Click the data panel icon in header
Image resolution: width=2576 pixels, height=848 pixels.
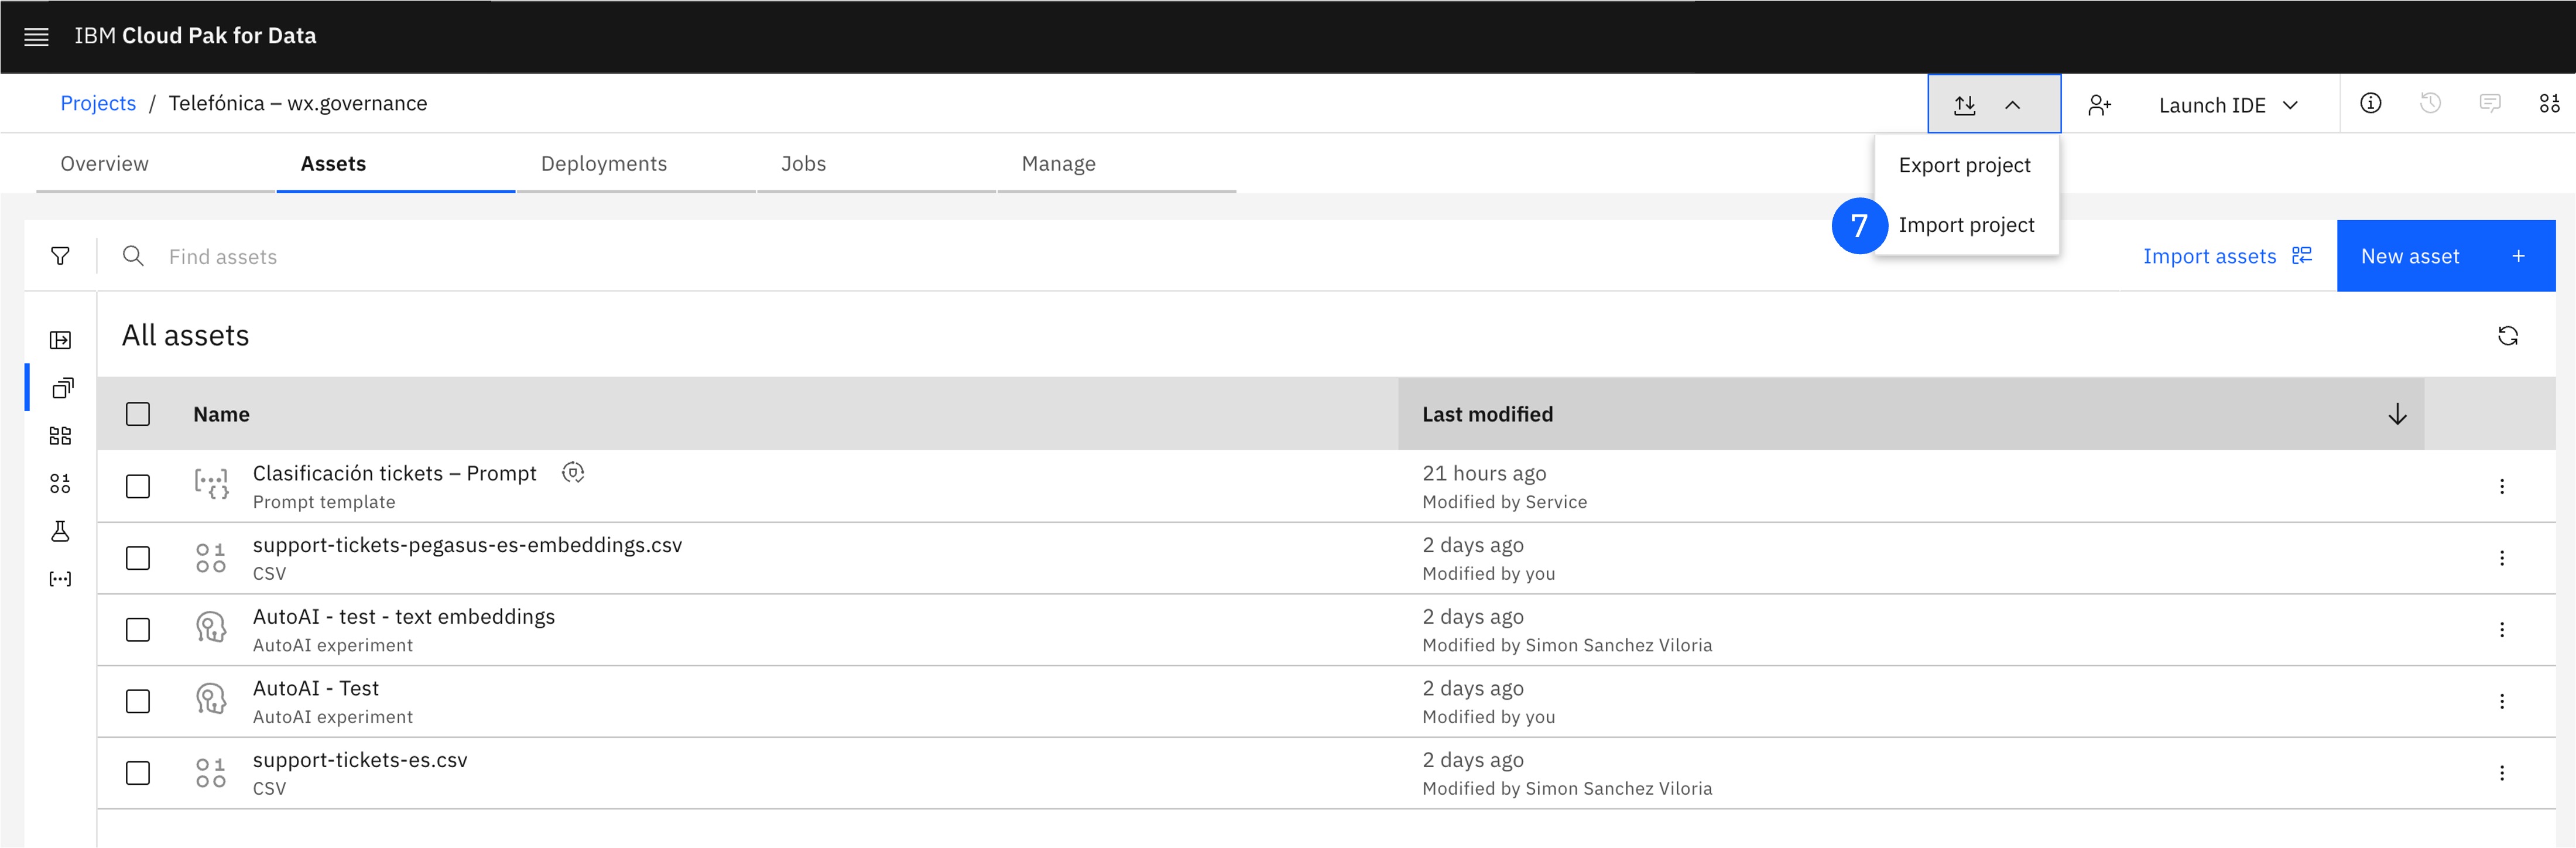click(x=2549, y=103)
